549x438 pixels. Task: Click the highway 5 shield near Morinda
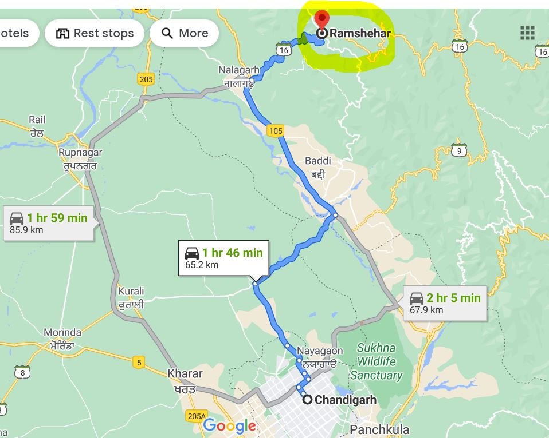tap(139, 362)
